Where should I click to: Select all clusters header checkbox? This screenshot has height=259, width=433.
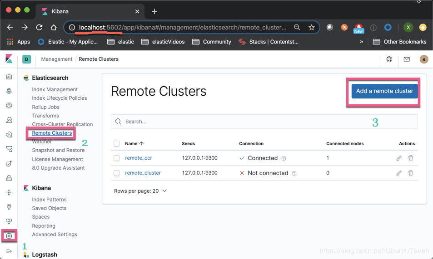pos(116,143)
